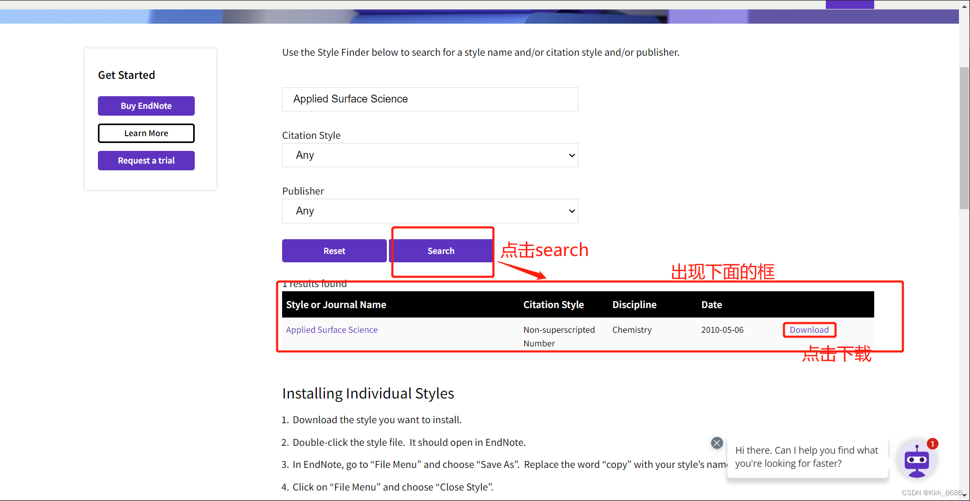Download the Applied Surface Science style
This screenshot has height=501, width=970.
[809, 330]
